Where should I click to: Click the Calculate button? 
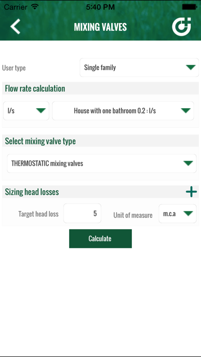pyautogui.click(x=100, y=239)
